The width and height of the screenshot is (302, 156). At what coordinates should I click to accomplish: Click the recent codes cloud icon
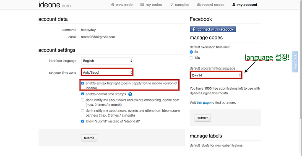pyautogui.click(x=199, y=5)
